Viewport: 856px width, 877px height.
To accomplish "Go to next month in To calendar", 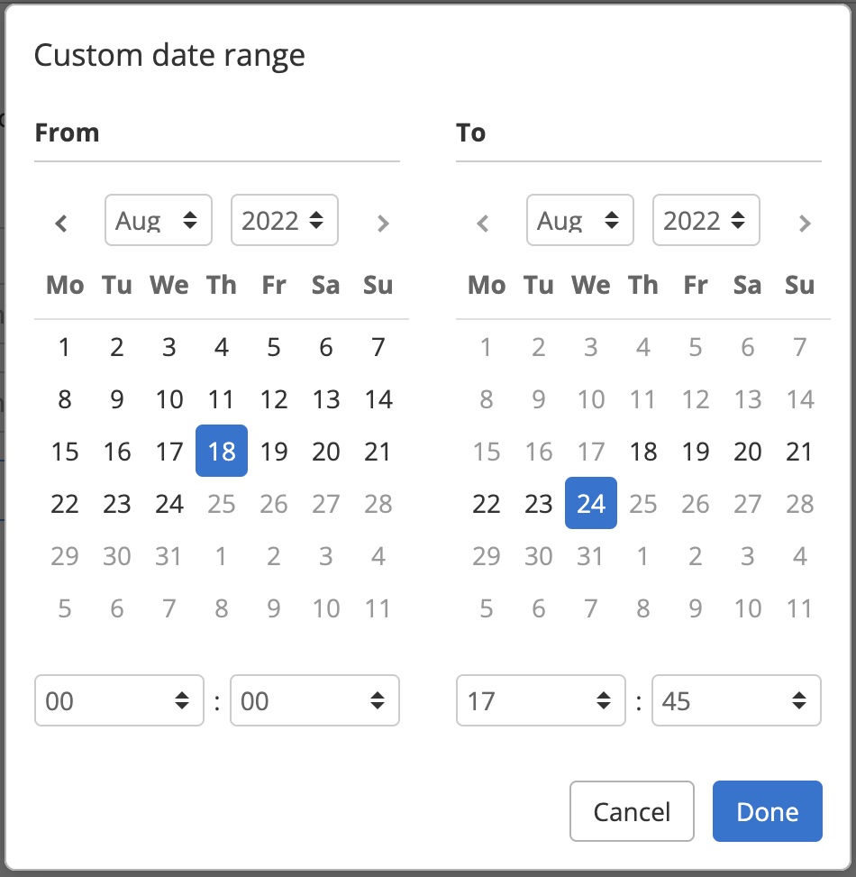I will [805, 223].
